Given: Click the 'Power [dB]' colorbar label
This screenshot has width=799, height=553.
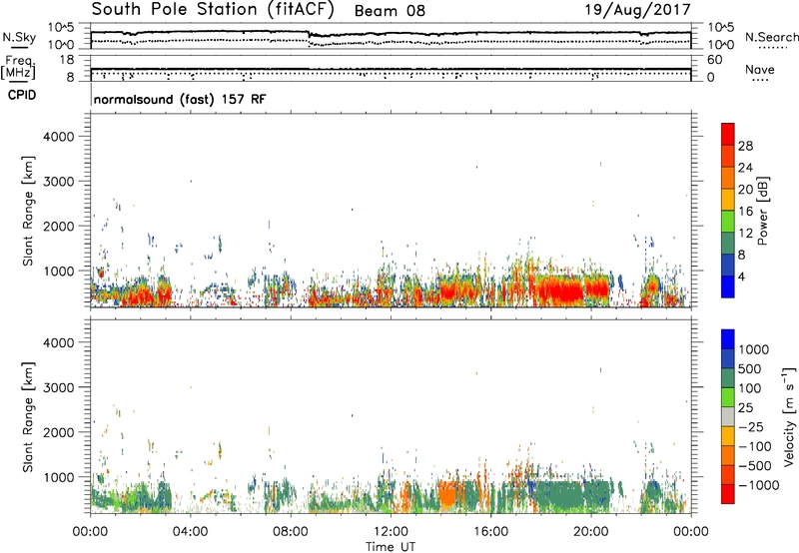Looking at the screenshot, I should (x=762, y=211).
